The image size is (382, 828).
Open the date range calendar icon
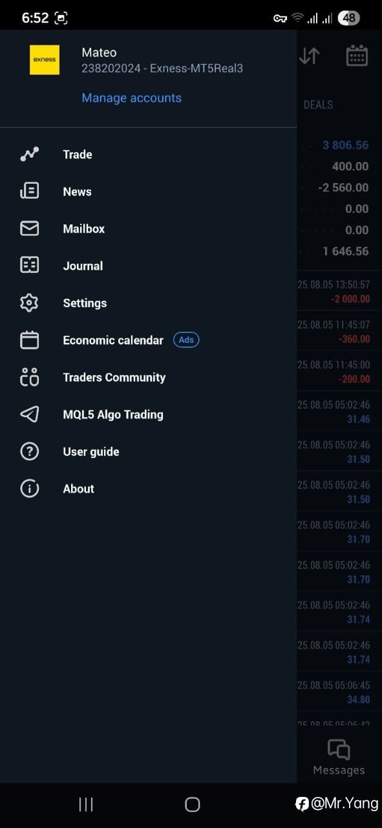tap(357, 56)
